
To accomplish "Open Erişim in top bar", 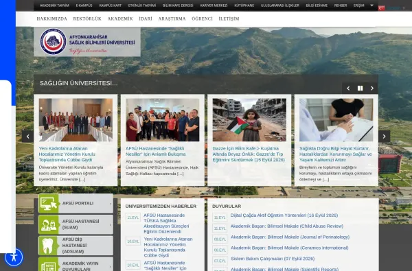I will pyautogui.click(x=358, y=5).
